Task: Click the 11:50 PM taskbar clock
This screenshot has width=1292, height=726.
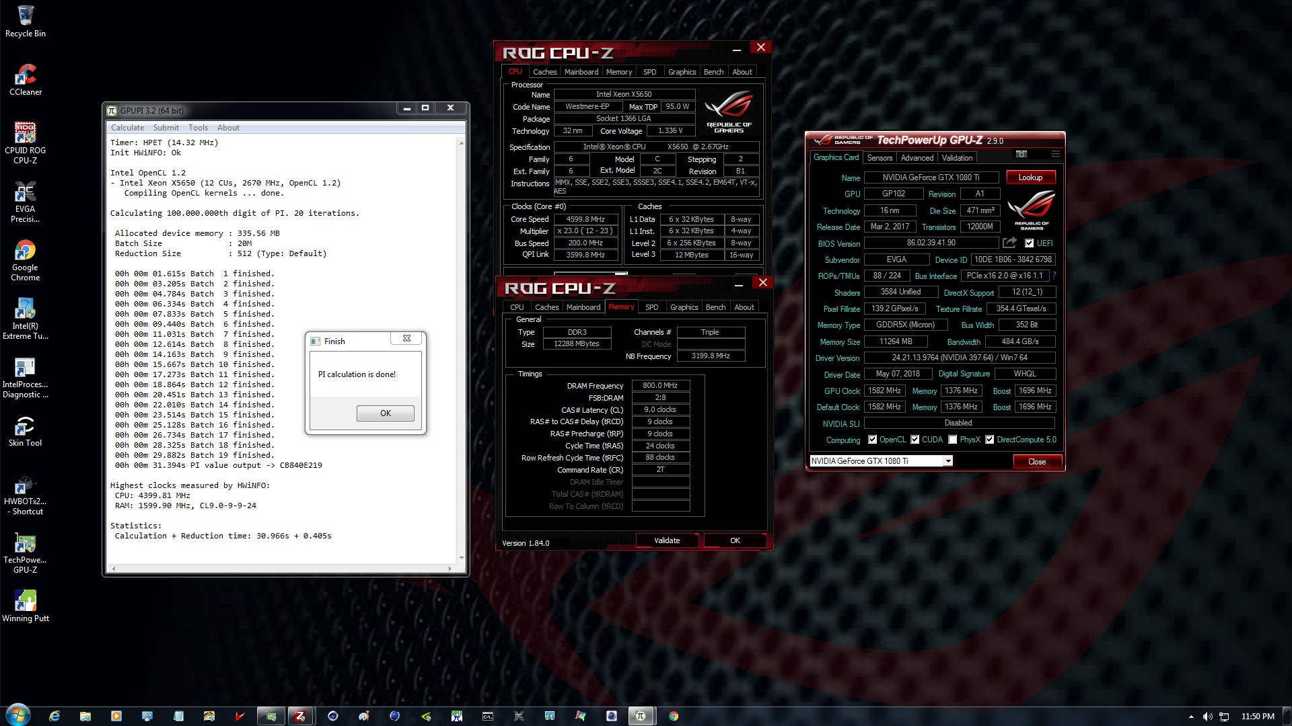Action: pyautogui.click(x=1258, y=717)
